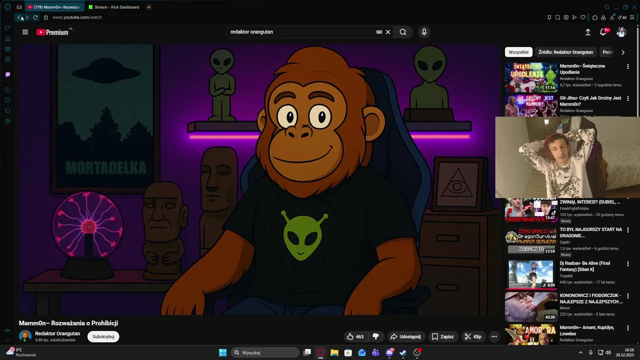
Task: Open options menu for Git-Jitsu video
Action: click(x=628, y=98)
